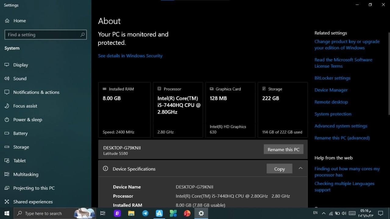This screenshot has height=219, width=390.
Task: Open Remote desktop link
Action: 331,102
